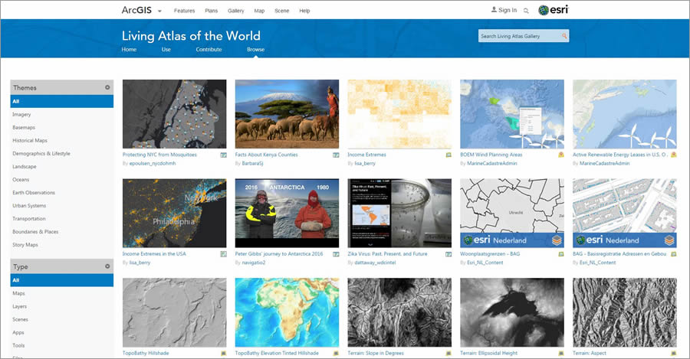Screen dimensions: 690x359
Task: Click layer type icon beside Terrain: Slope in Degrees
Action: (449, 354)
